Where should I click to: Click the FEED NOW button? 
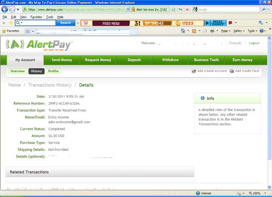point(111,23)
